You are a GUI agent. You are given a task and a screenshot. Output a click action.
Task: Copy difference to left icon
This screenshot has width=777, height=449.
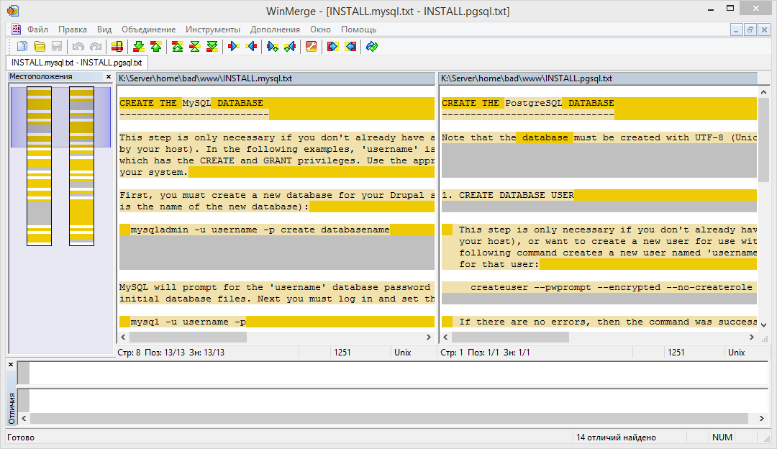tap(251, 47)
